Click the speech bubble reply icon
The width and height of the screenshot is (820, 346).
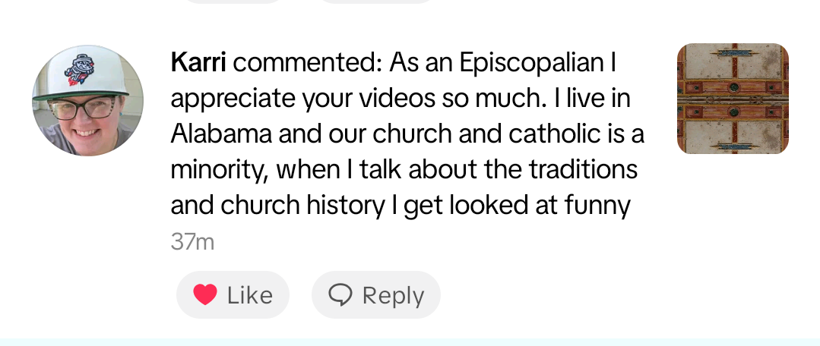(x=340, y=294)
